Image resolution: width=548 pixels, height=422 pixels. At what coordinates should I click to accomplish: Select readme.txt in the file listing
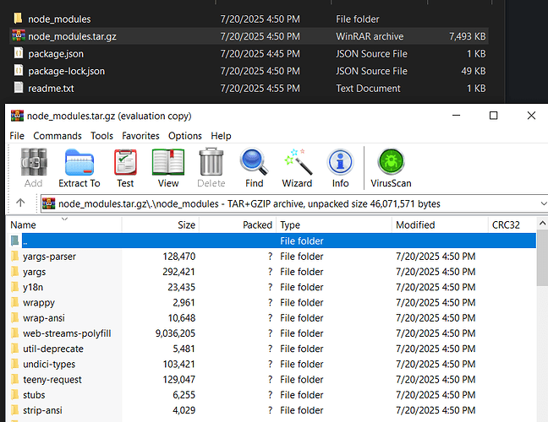pos(50,88)
